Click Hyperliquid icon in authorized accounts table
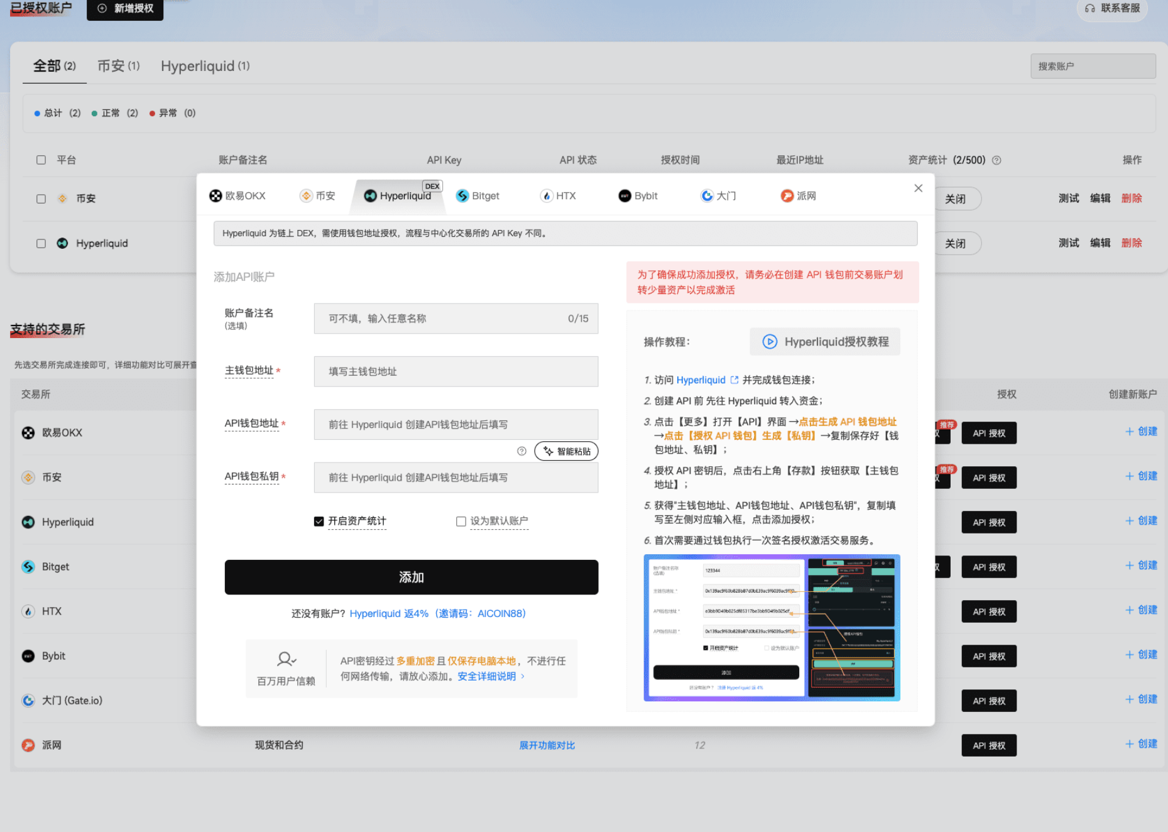 tap(62, 243)
